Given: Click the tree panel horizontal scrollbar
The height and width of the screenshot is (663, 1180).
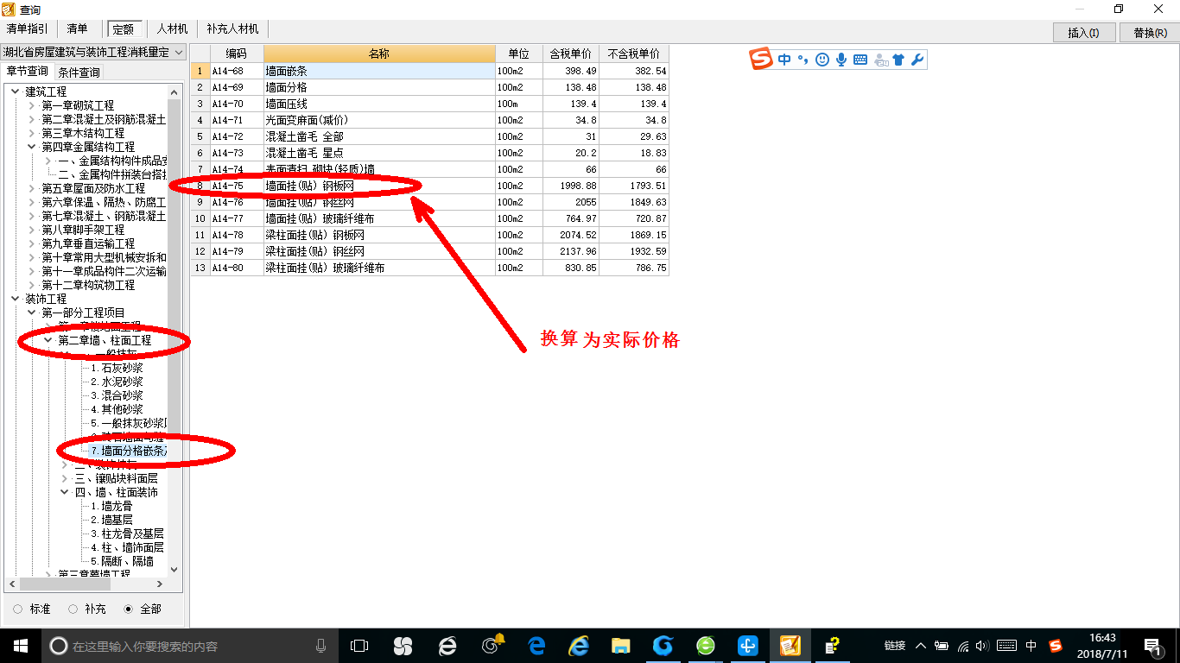Looking at the screenshot, I should point(86,584).
